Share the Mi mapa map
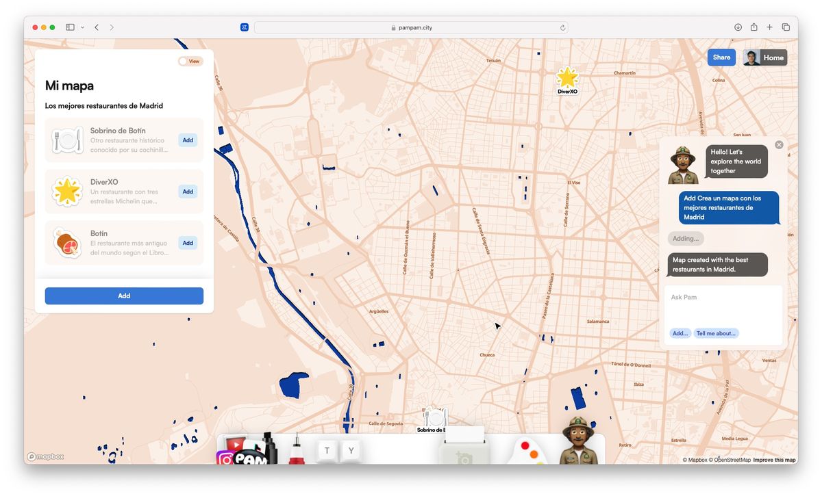Image resolution: width=822 pixels, height=496 pixels. tap(721, 57)
